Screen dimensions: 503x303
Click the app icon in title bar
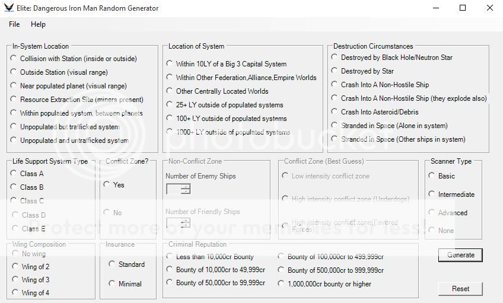click(x=9, y=8)
